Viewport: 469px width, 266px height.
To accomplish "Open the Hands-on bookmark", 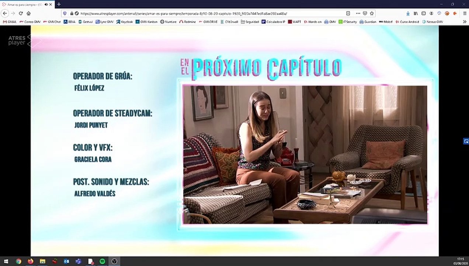I will [x=313, y=22].
